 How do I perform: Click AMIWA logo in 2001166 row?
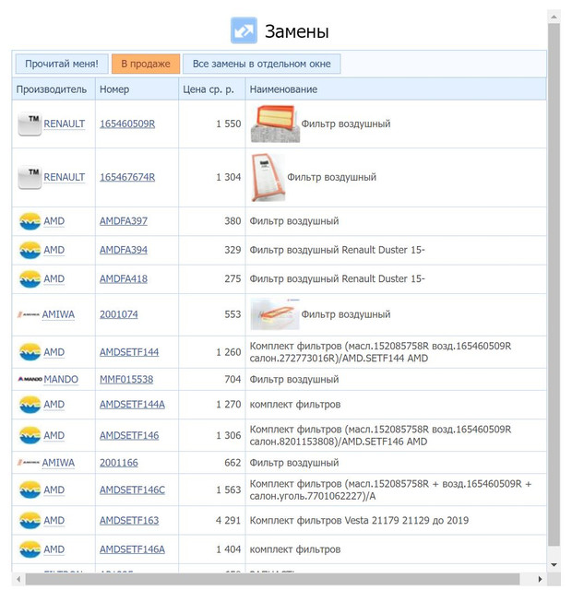click(x=29, y=463)
